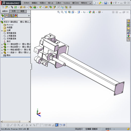Click the Previous View icon
This screenshot has width=131, height=131.
66,12
